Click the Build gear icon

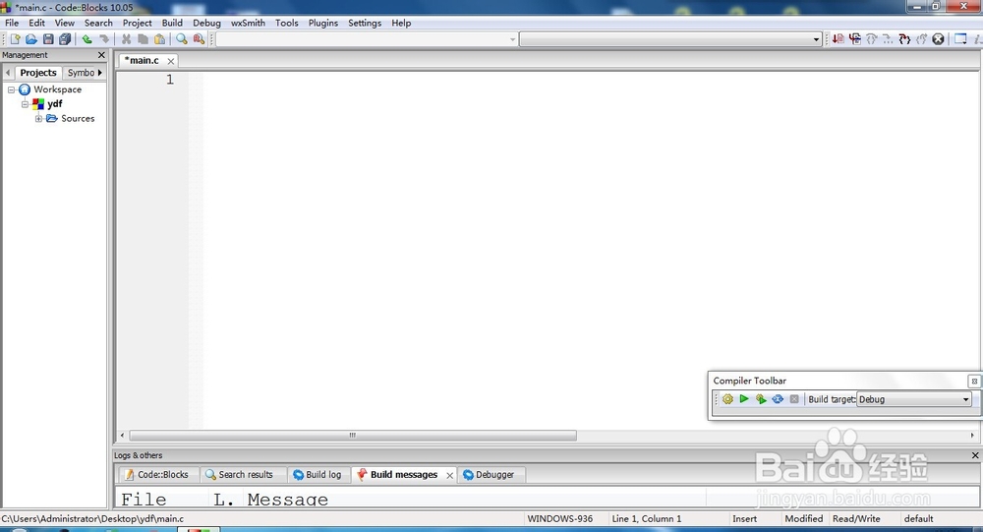727,399
